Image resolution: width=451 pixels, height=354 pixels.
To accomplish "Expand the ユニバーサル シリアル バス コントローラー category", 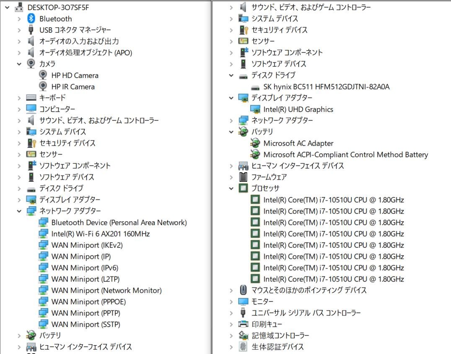I will (231, 313).
